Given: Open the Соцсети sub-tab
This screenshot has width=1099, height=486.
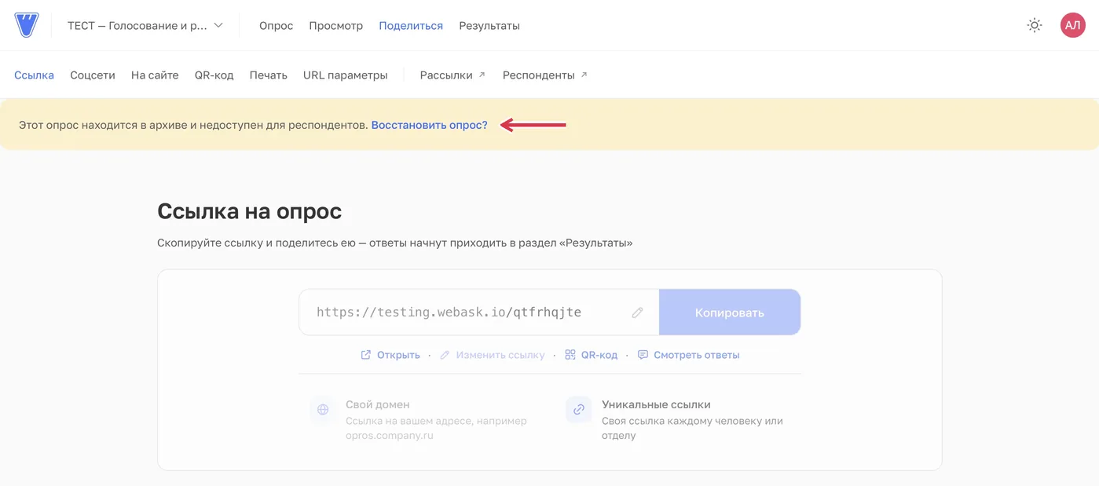Looking at the screenshot, I should (x=93, y=75).
